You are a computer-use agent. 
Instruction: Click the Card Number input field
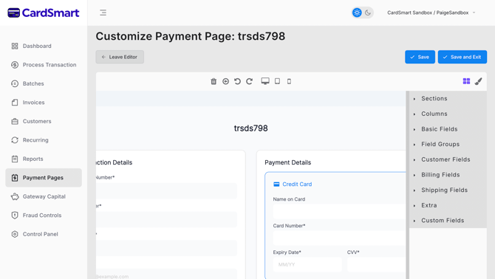[339, 238]
